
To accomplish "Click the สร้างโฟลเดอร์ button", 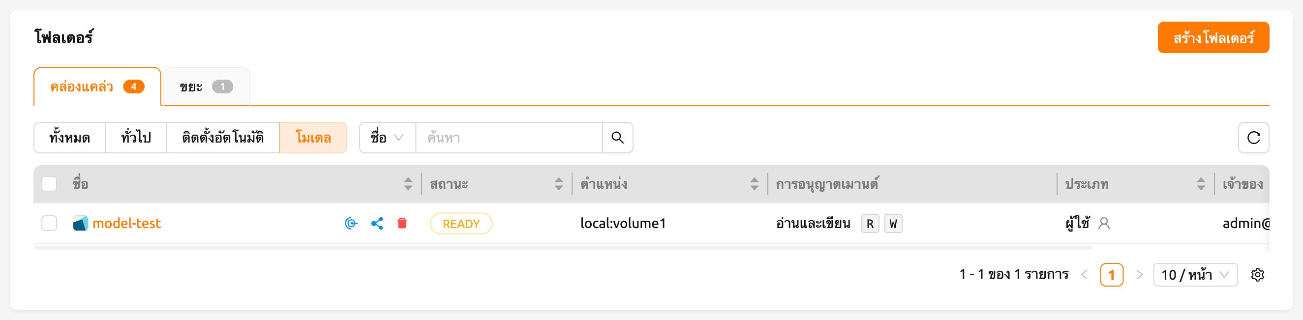I will pos(1213,37).
